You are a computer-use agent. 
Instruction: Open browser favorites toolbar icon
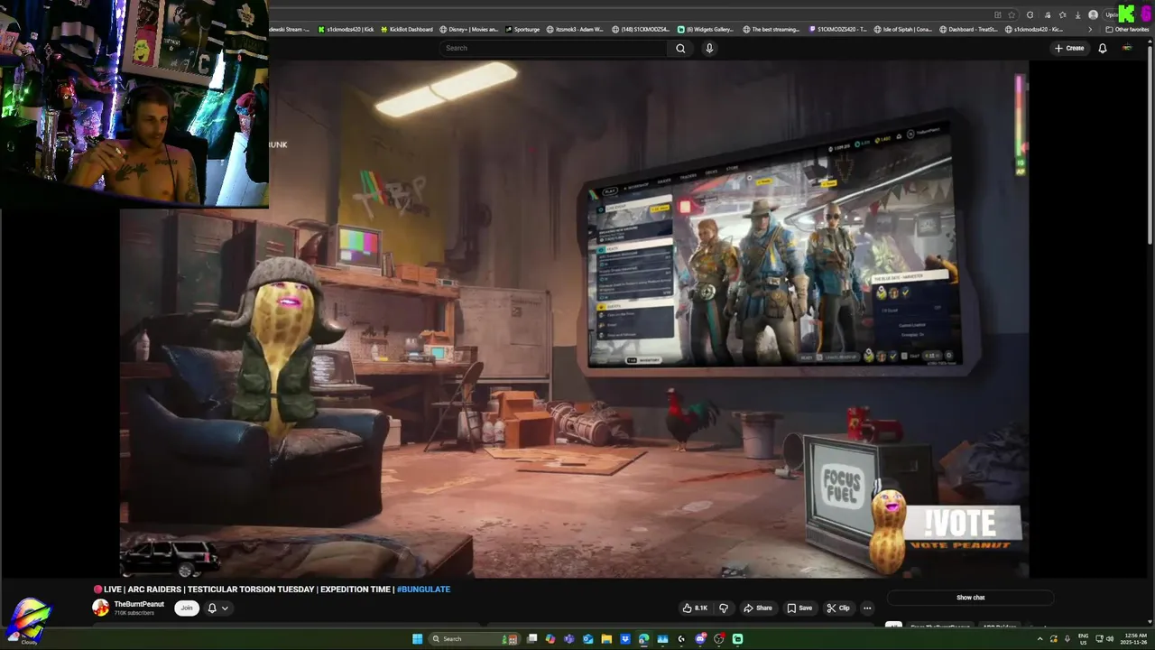(x=1062, y=14)
